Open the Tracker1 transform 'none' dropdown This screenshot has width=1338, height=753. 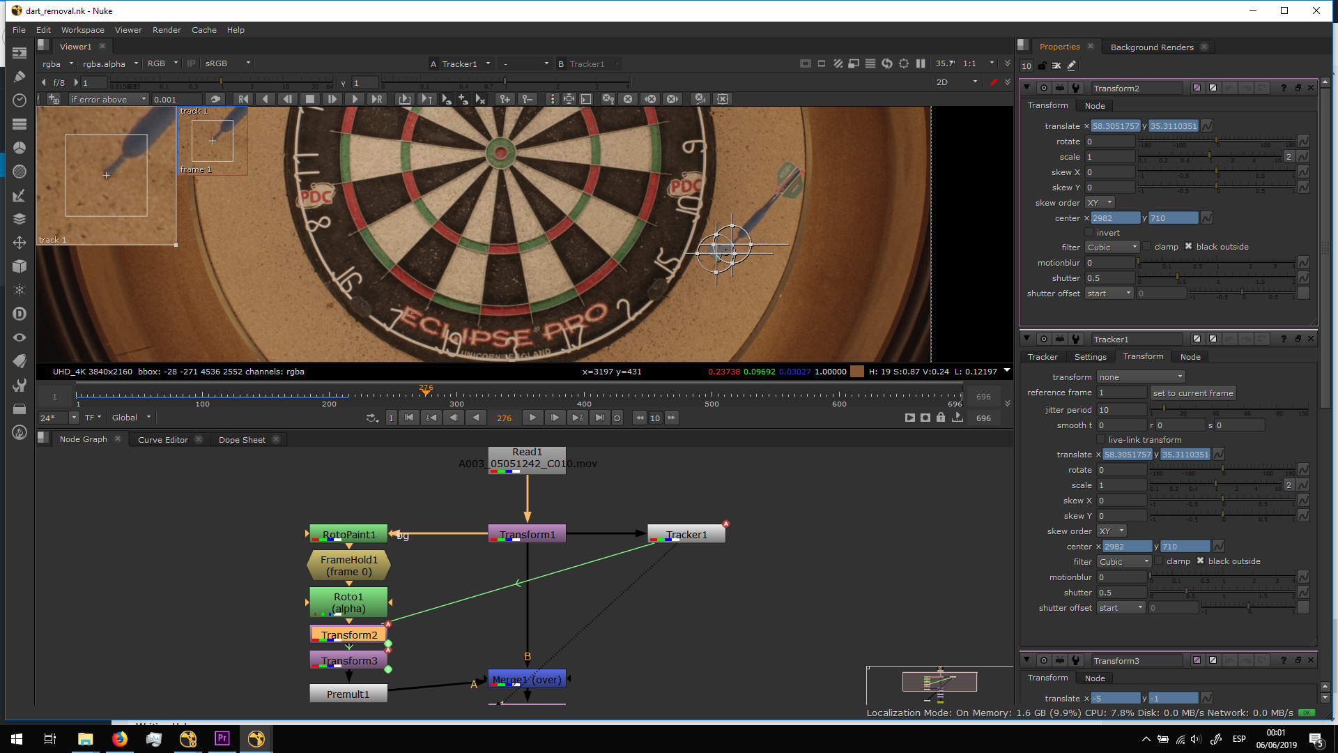point(1140,377)
